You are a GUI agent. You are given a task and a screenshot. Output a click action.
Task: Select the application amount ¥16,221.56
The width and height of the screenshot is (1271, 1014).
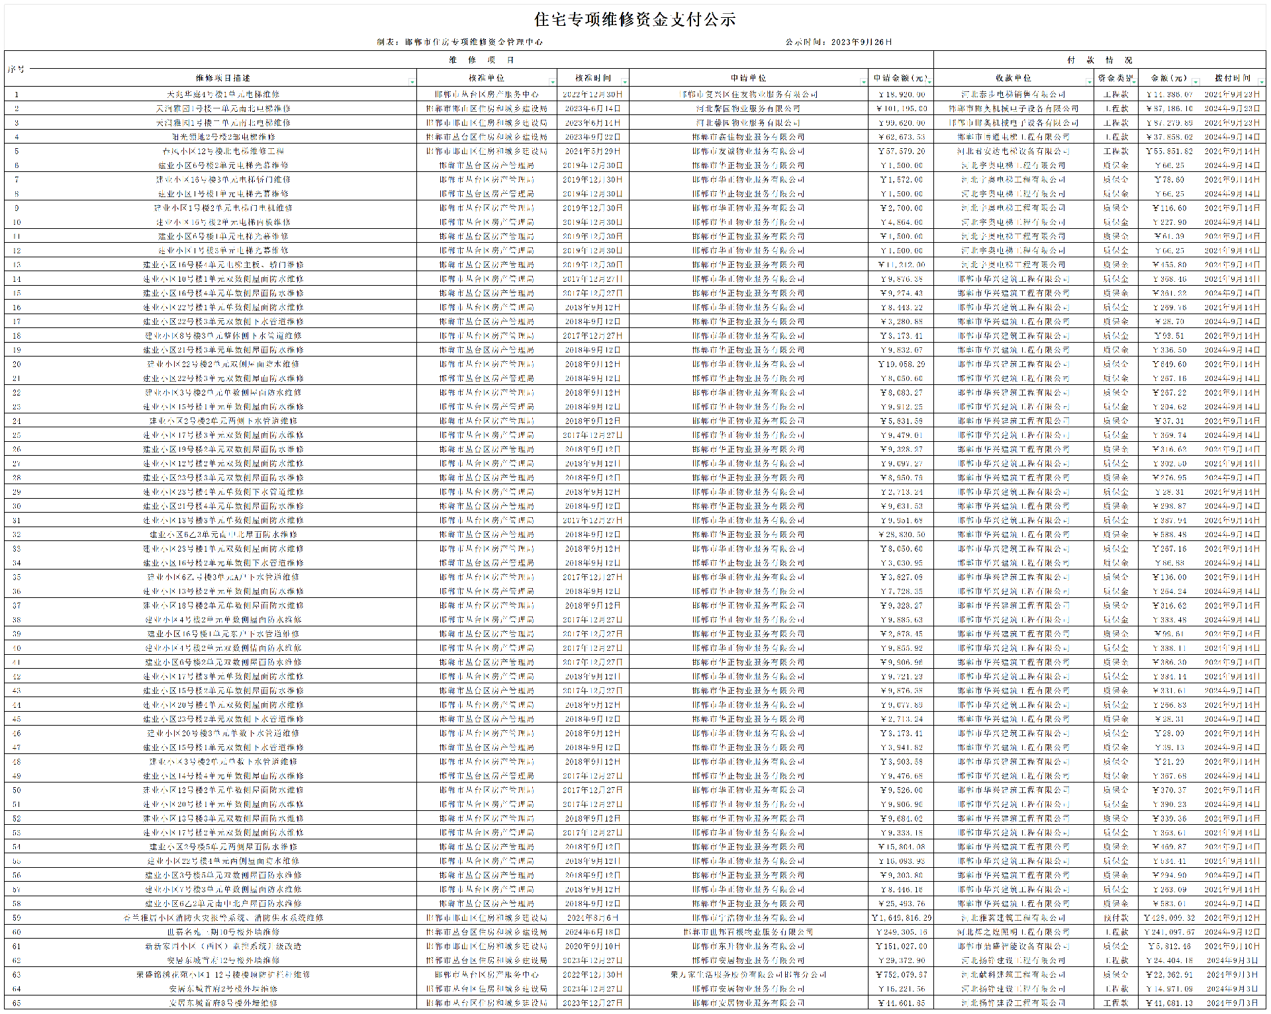[901, 989]
